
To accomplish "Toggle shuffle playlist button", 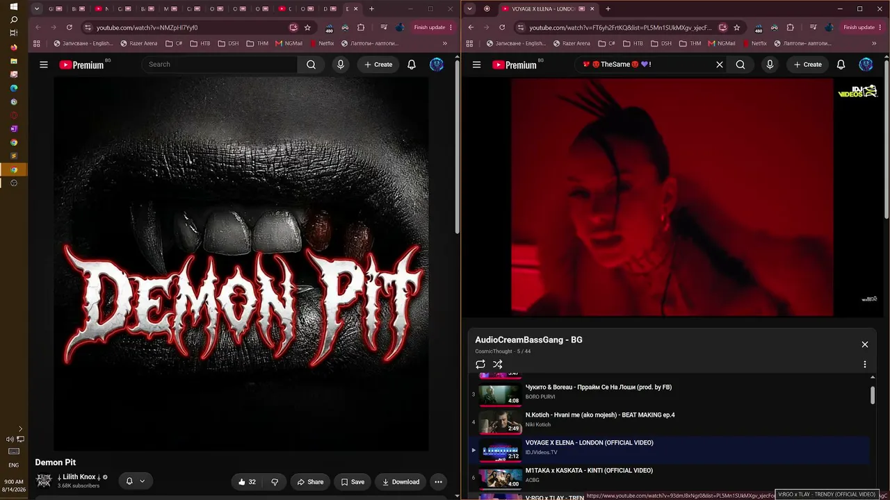I will [x=498, y=365].
